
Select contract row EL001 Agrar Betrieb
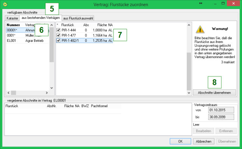(28, 41)
